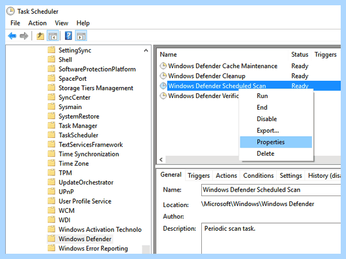346x259 pixels.
Task: Click the clock icon of Windows Defender Scheduled Scan
Action: coord(163,86)
